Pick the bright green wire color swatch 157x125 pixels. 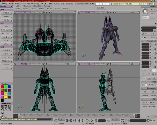(x=6, y=87)
